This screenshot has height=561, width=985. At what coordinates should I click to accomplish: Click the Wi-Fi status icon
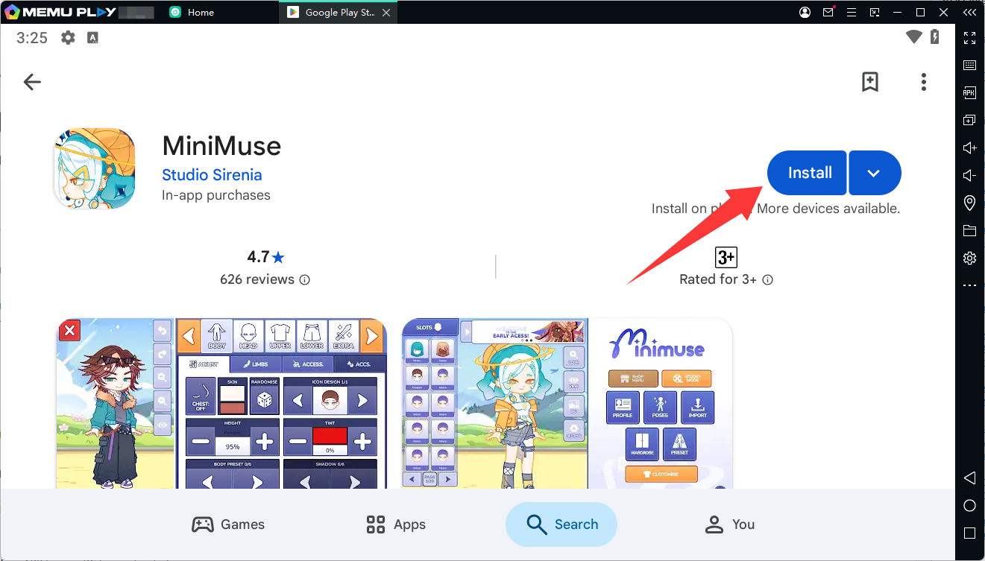[914, 37]
